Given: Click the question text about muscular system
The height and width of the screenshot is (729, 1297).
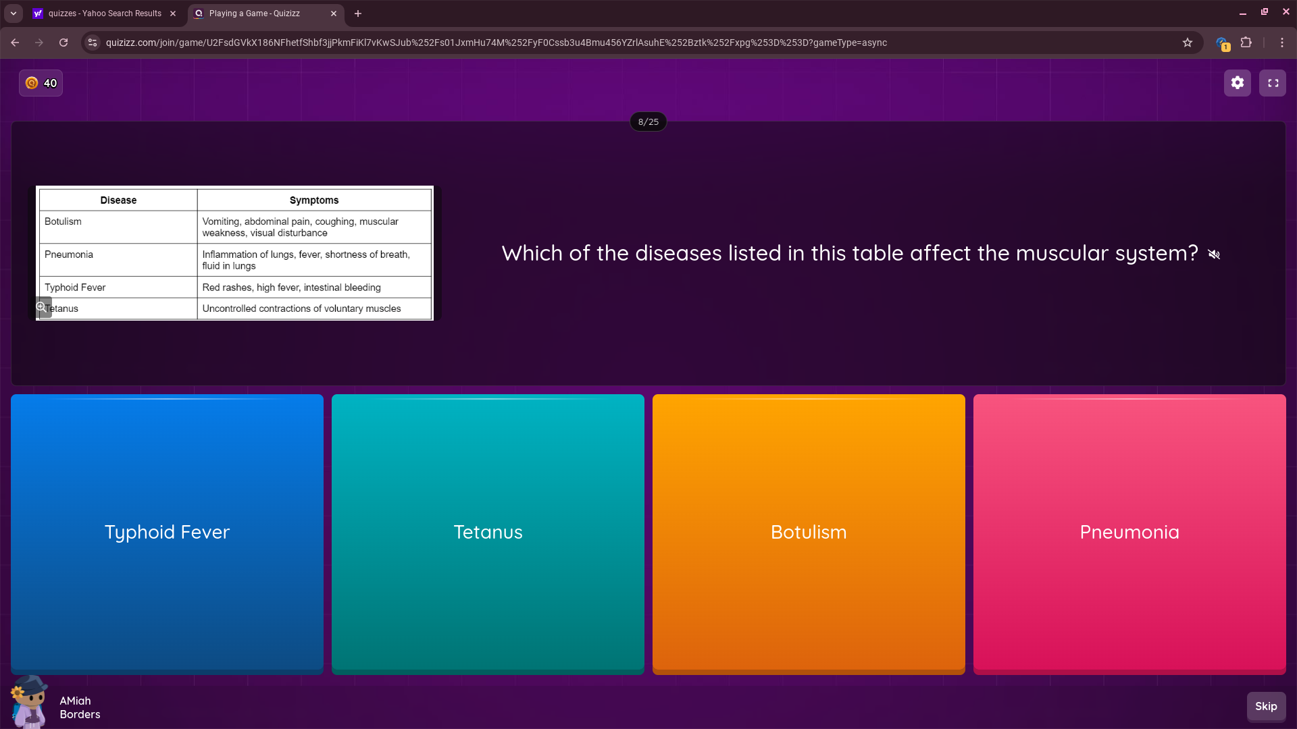Looking at the screenshot, I should [x=850, y=254].
